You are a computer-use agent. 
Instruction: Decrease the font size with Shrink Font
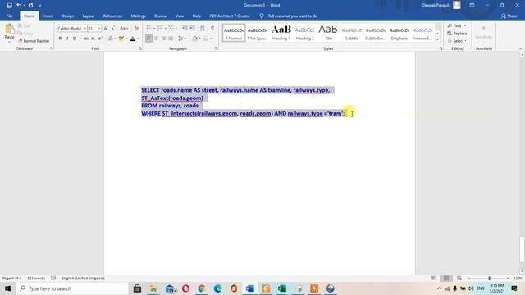click(x=113, y=29)
